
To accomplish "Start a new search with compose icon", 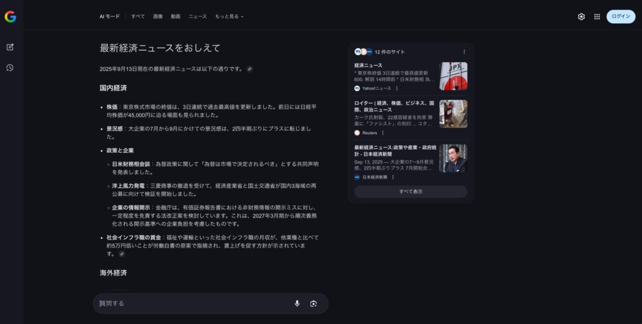I will point(10,47).
